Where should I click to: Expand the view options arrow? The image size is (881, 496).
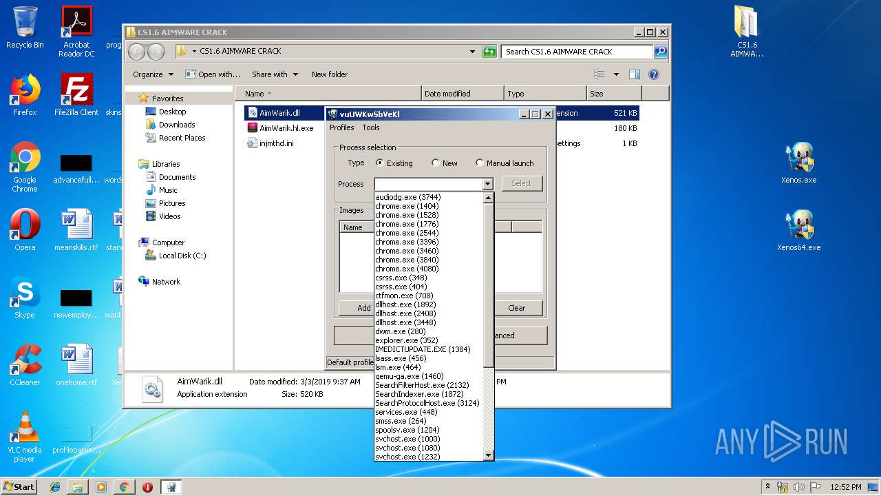point(616,74)
